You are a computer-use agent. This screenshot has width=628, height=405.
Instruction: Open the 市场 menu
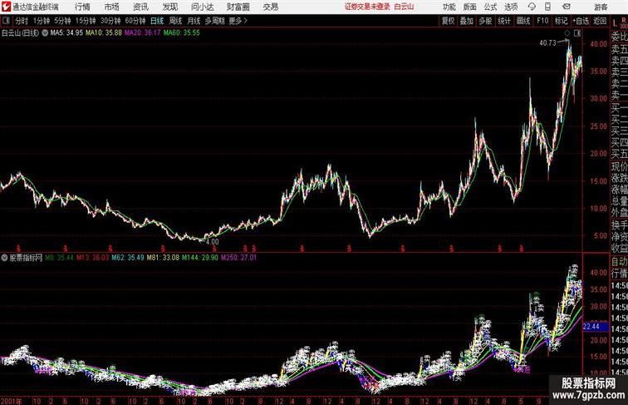[x=111, y=7]
